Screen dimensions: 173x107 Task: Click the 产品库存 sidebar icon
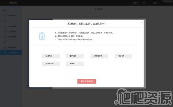(5, 16)
